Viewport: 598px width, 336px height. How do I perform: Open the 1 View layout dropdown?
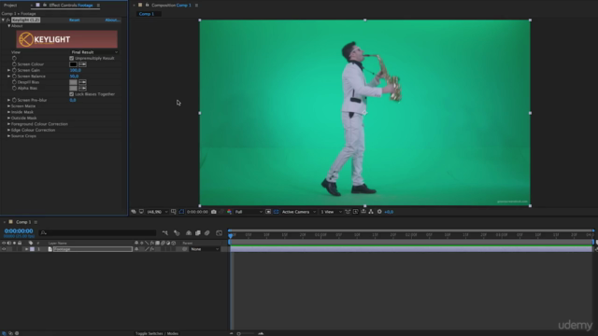(331, 212)
